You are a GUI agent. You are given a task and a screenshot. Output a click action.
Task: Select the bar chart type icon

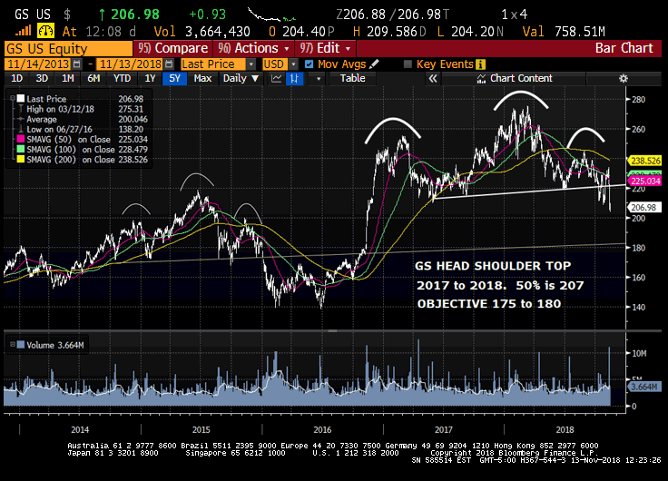(294, 78)
